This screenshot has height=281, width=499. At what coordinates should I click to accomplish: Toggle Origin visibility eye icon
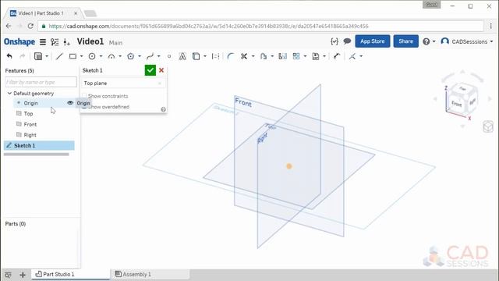click(x=70, y=103)
